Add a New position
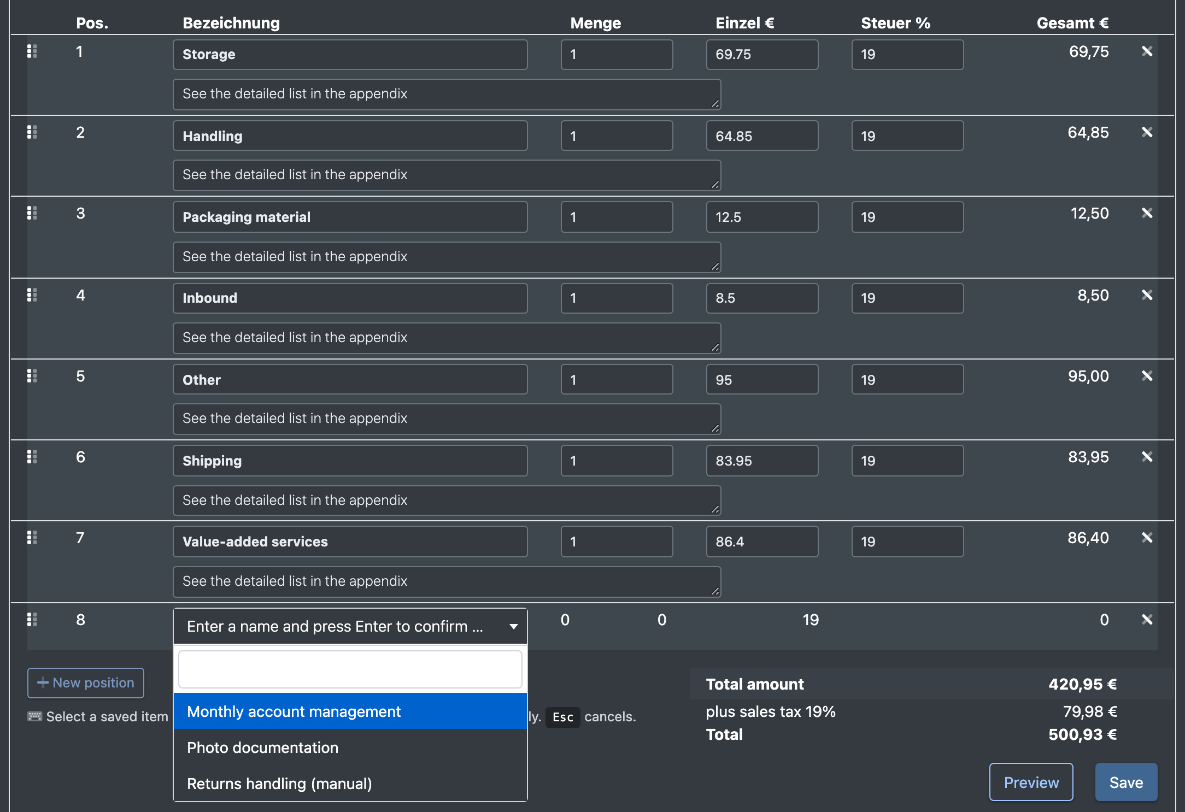This screenshot has width=1185, height=812. tap(86, 683)
